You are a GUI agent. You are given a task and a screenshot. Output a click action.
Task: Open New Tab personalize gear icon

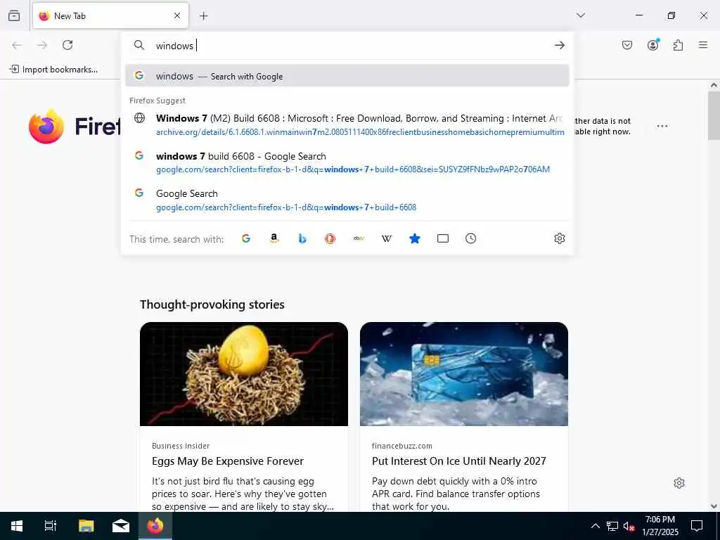tap(679, 483)
